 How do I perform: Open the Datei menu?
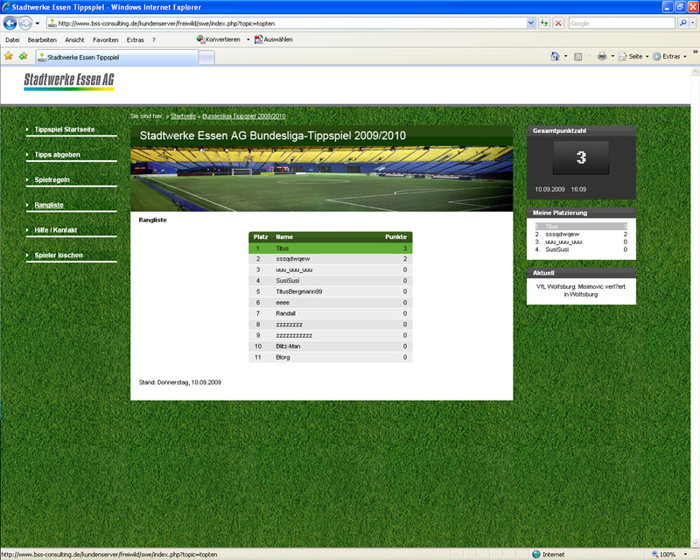tap(12, 39)
